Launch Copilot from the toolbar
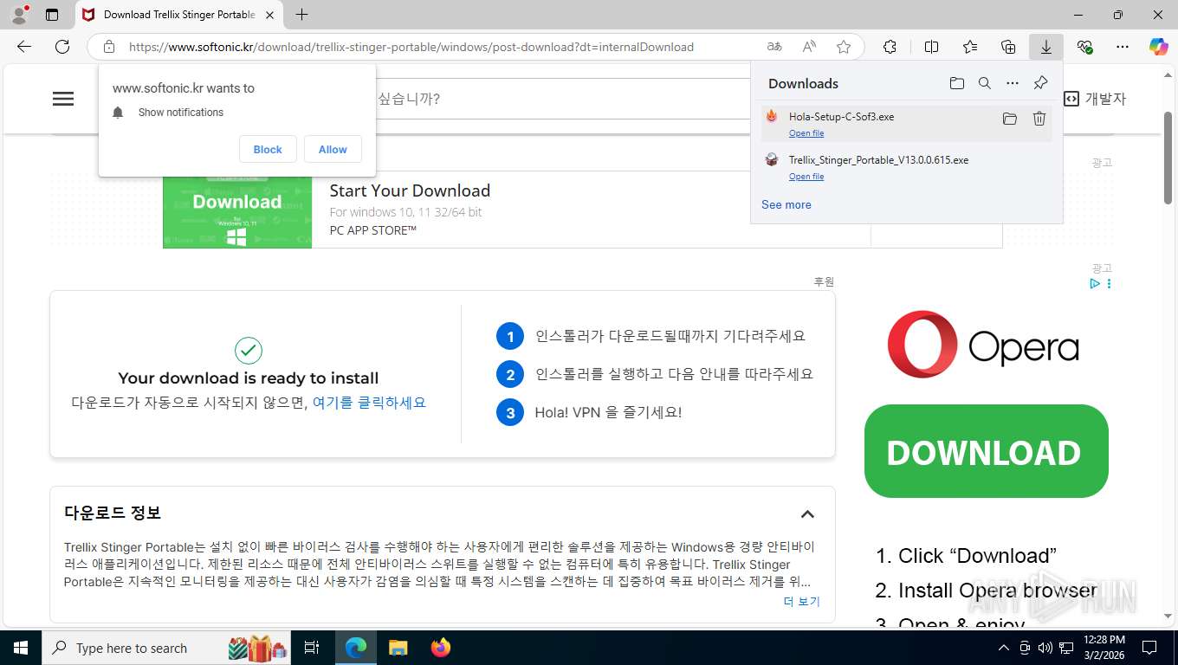This screenshot has height=665, width=1178. tap(1159, 47)
